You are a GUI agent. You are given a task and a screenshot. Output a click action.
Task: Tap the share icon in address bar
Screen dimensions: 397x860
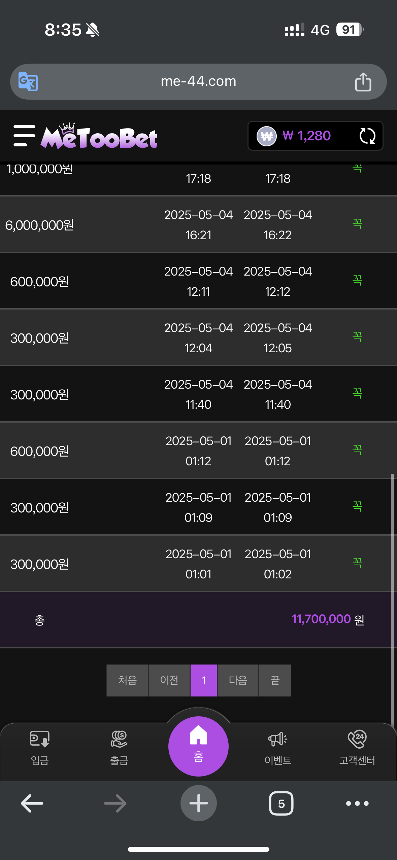click(x=363, y=82)
